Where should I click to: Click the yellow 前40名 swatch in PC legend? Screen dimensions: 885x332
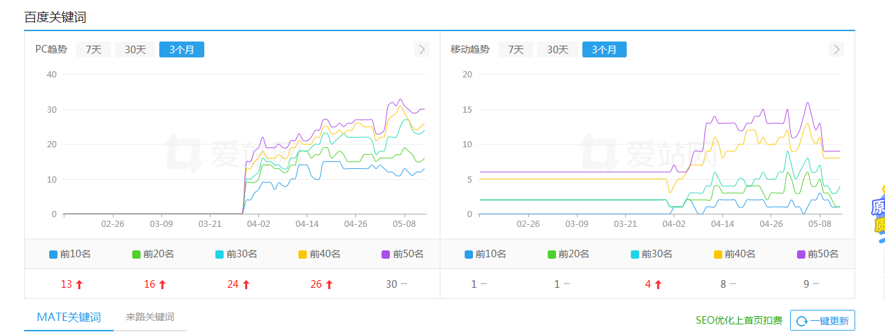303,255
